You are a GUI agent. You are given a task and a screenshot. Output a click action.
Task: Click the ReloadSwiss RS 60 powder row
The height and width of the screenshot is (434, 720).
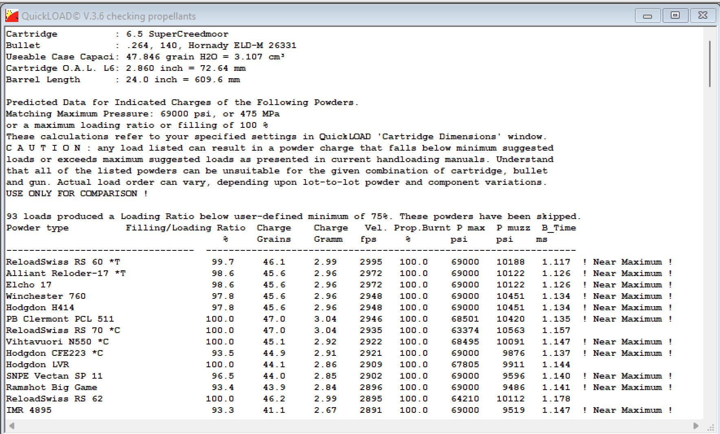point(63,262)
